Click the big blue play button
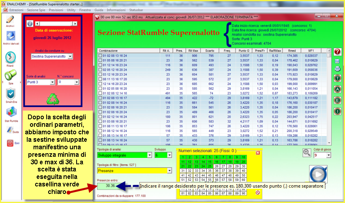This screenshot has height=203, width=345. pyautogui.click(x=318, y=174)
